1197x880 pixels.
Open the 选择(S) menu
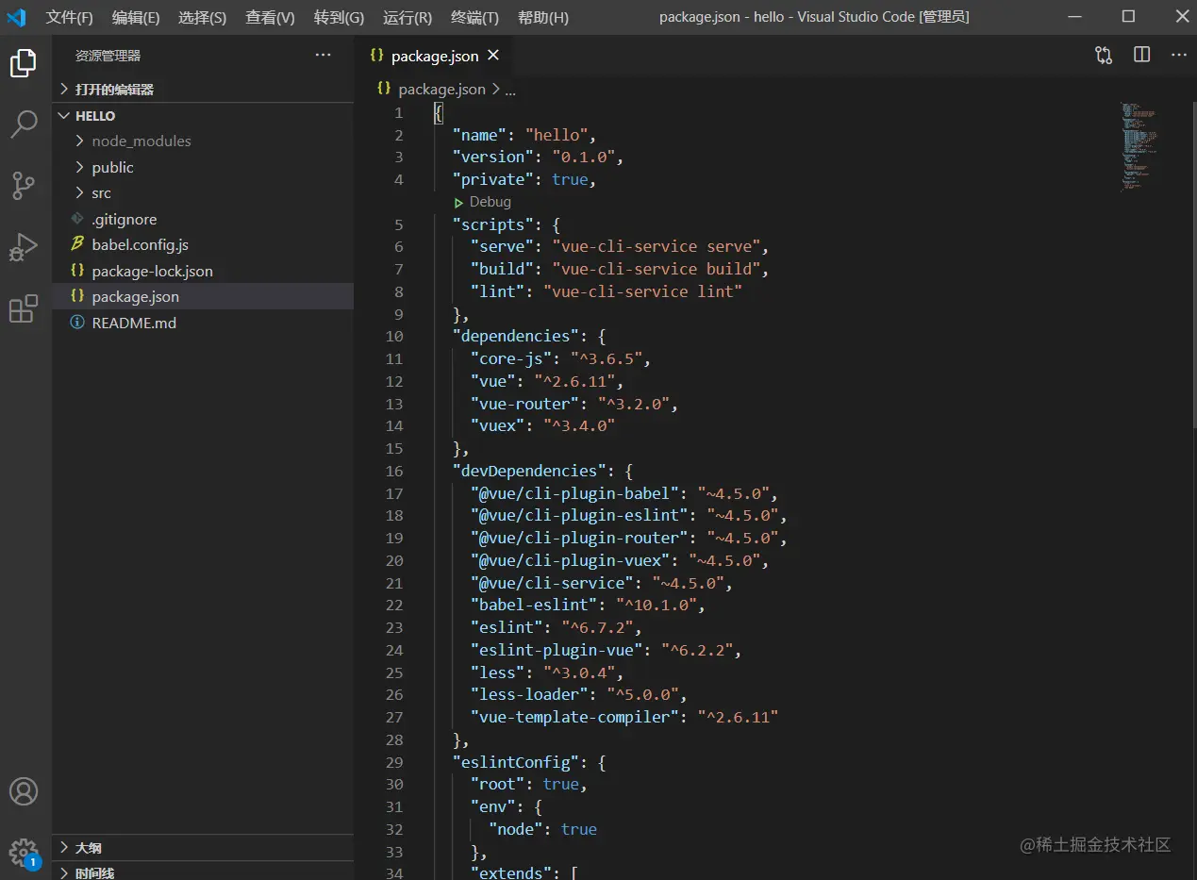[x=202, y=17]
